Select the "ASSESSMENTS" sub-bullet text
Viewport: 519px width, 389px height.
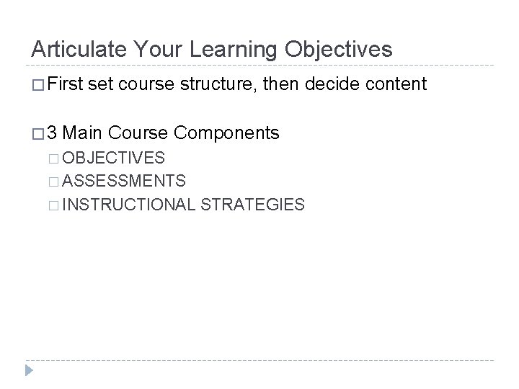tap(124, 181)
